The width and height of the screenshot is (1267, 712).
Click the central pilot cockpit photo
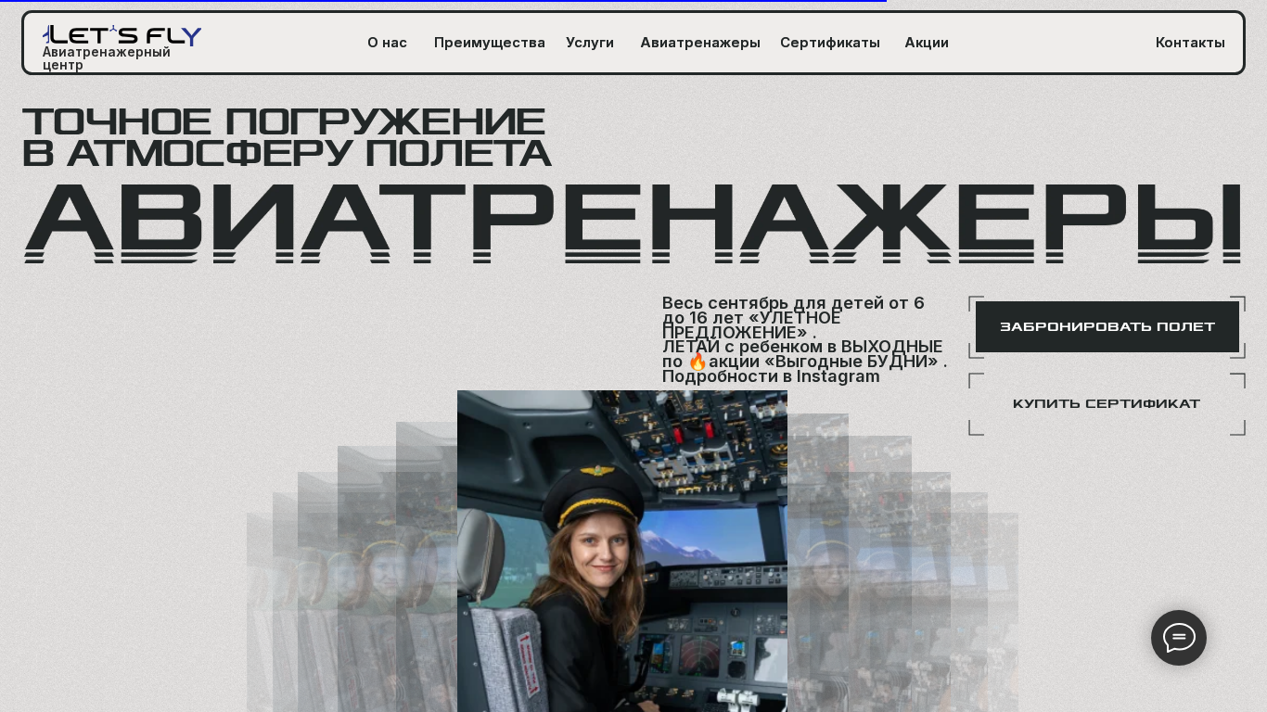tap(622, 551)
